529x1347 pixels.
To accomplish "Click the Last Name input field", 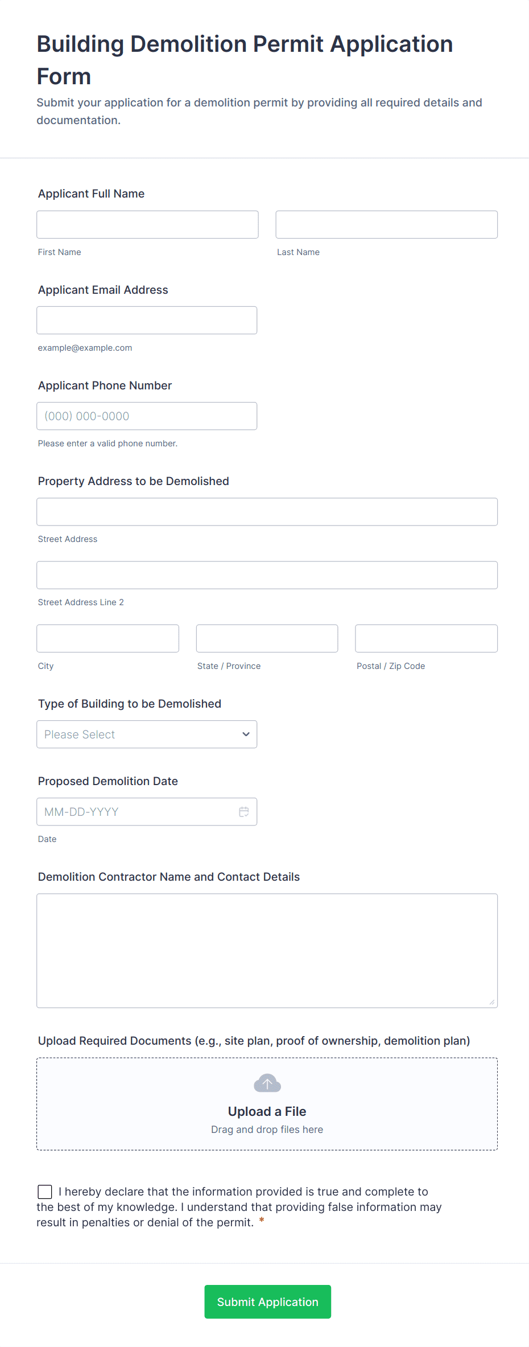I will 386,224.
